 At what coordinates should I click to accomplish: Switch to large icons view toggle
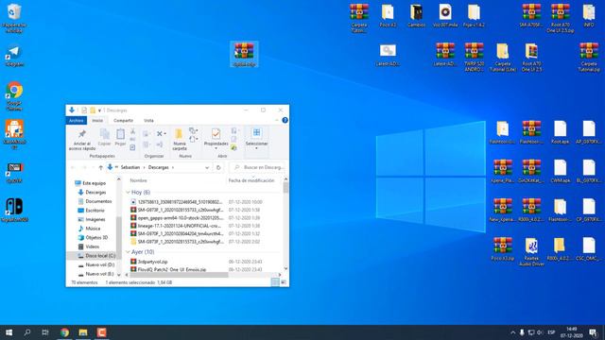click(x=284, y=282)
